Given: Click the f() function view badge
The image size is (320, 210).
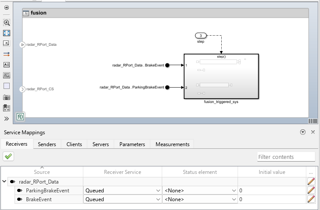Looking at the screenshot, I should pyautogui.click(x=20, y=117).
